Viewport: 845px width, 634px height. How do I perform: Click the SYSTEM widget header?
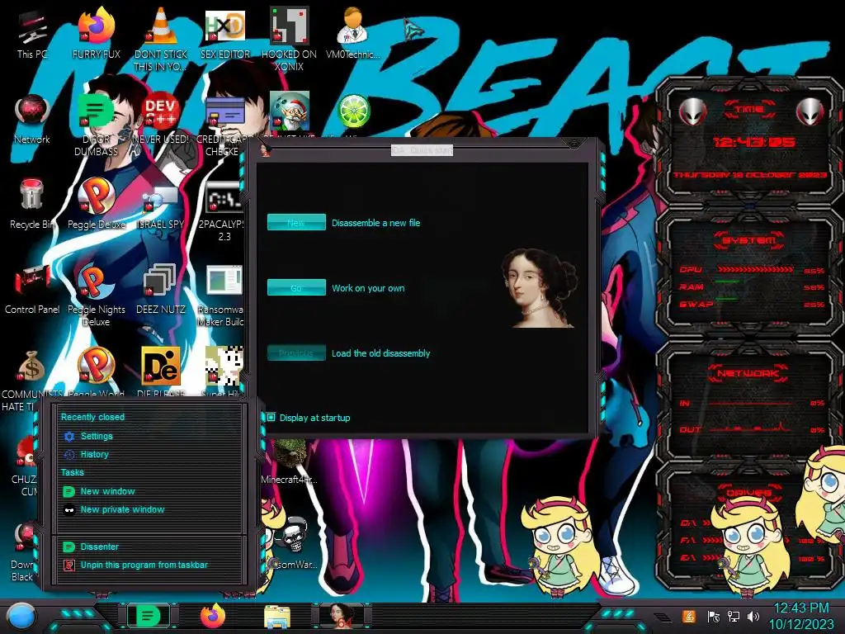[748, 240]
